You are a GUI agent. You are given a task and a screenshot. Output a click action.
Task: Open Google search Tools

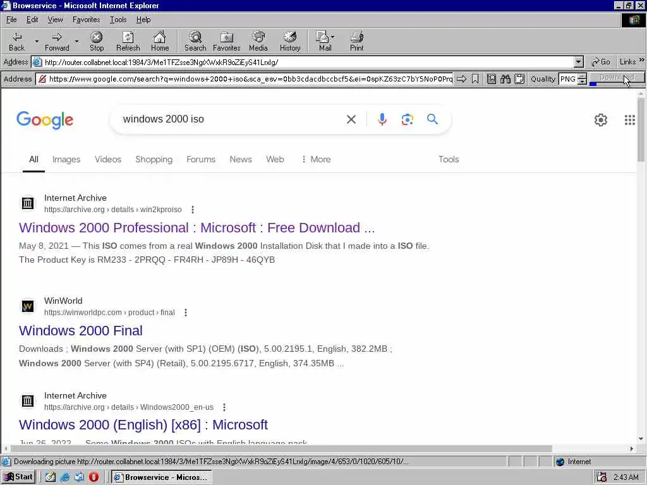(449, 159)
